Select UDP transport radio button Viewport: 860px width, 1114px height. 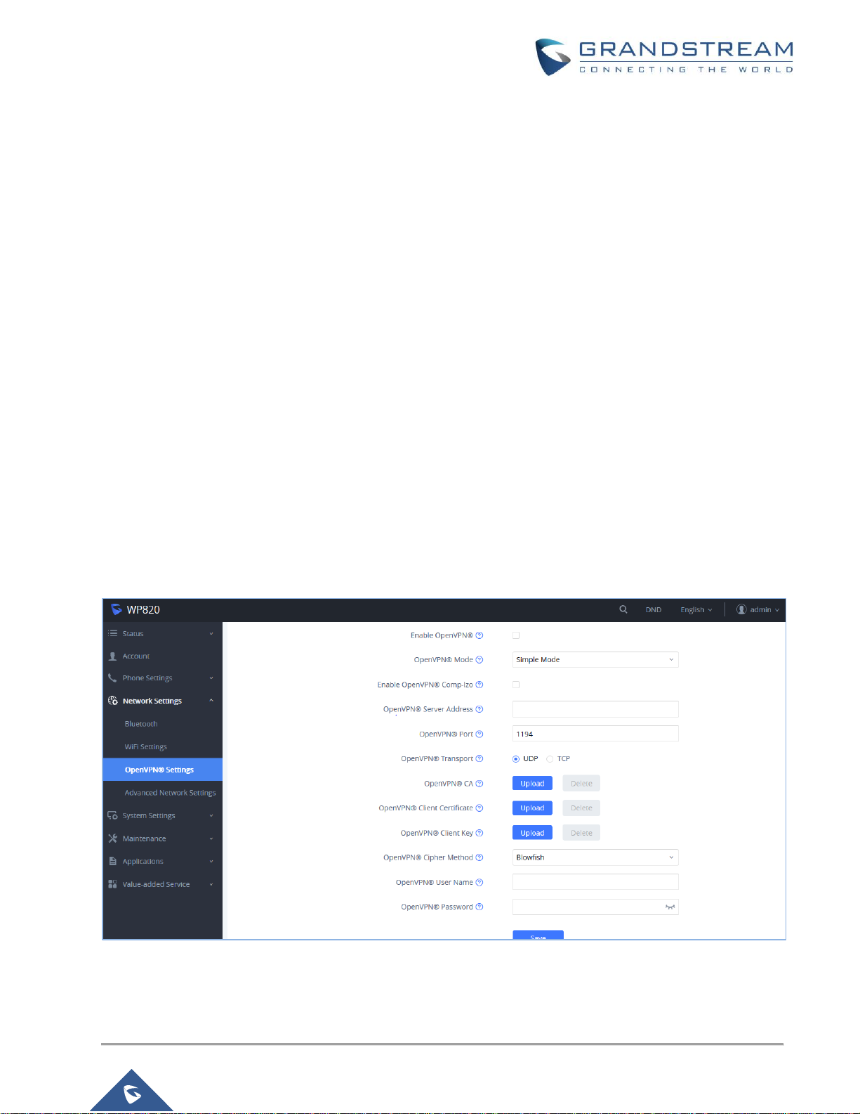pos(516,759)
